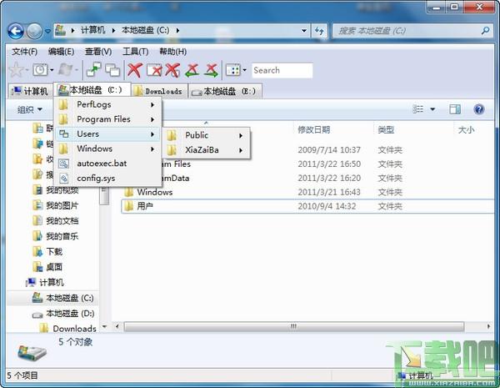Image resolution: width=500 pixels, height=388 pixels.
Task: Click the tab options grid icon
Action: click(232, 70)
